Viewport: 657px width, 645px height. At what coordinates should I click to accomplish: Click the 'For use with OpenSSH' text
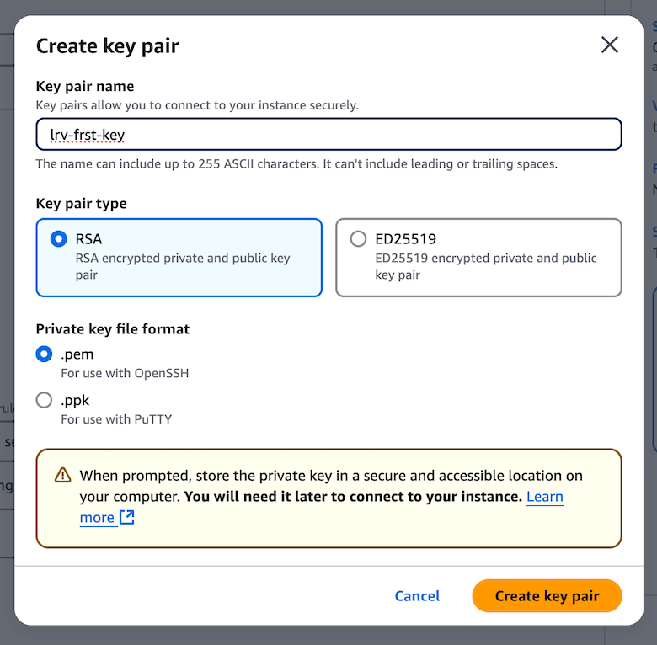pos(125,373)
